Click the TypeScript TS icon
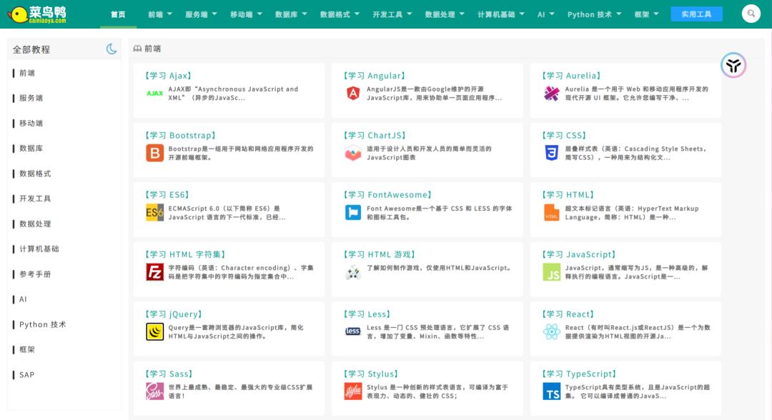Screen dimensions: 772x420 551,391
